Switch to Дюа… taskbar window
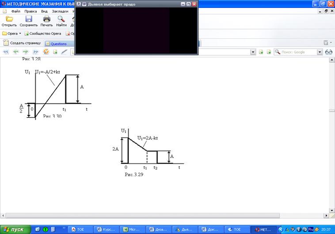This screenshot has width=335, height=234. coord(158,230)
